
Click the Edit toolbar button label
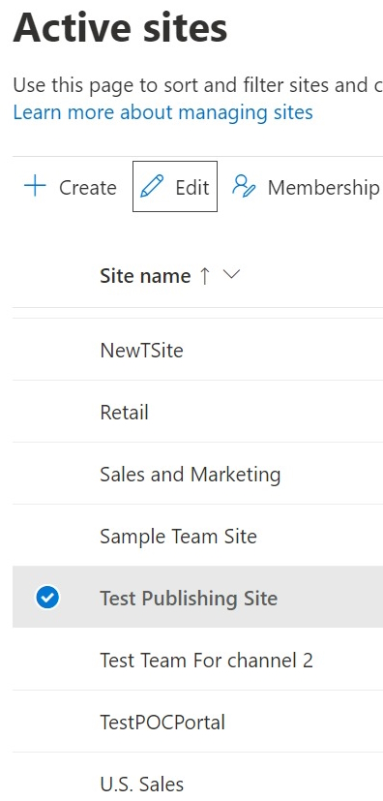[192, 188]
